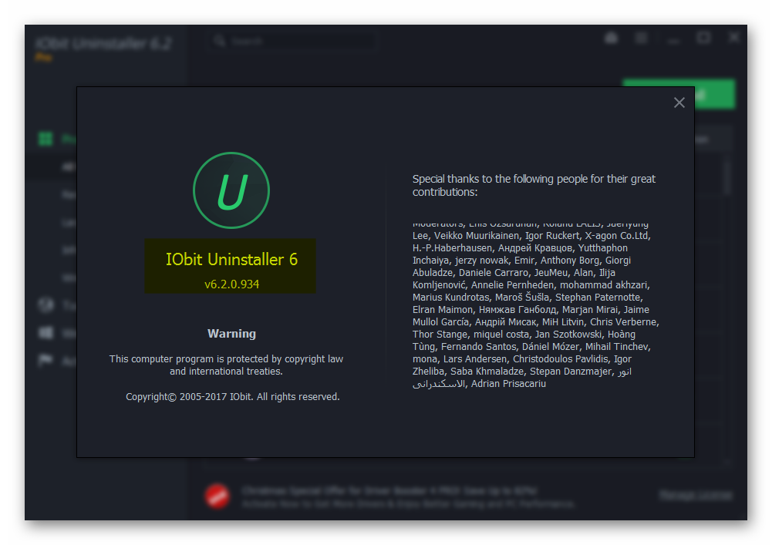
Task: Click the name "Stephan Paternotte" in credits
Action: pos(598,298)
